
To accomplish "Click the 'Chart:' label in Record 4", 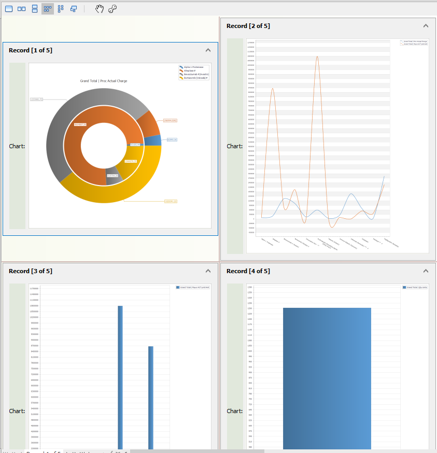I will click(x=235, y=411).
